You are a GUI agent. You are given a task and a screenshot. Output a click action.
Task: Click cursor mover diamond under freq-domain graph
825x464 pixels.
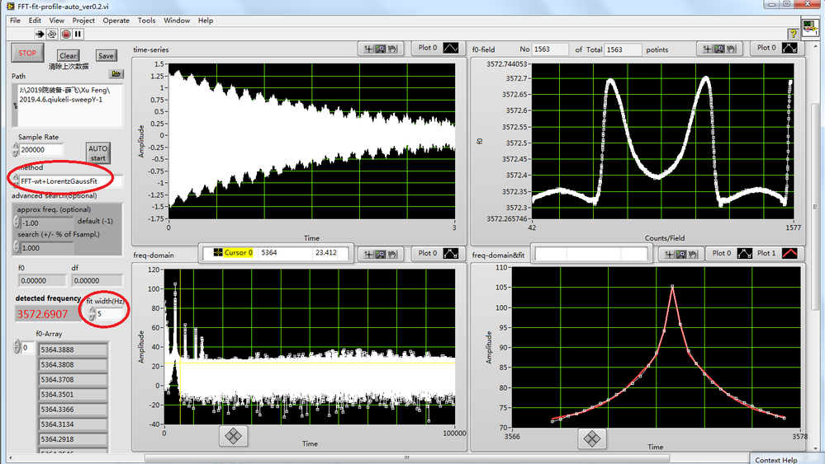click(233, 436)
